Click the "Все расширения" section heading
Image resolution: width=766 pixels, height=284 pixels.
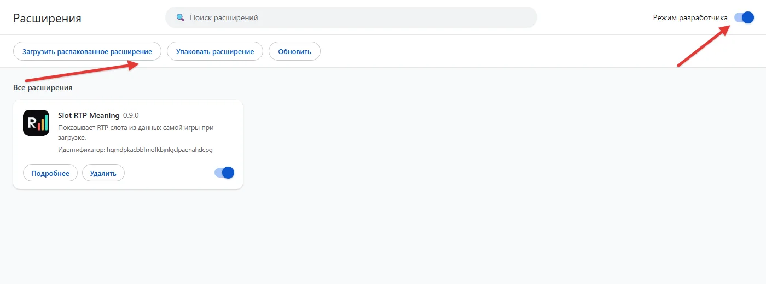pos(43,87)
